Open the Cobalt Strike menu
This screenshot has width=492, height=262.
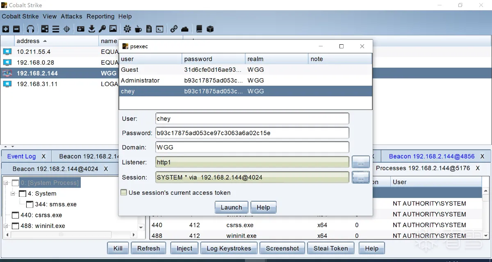click(20, 16)
